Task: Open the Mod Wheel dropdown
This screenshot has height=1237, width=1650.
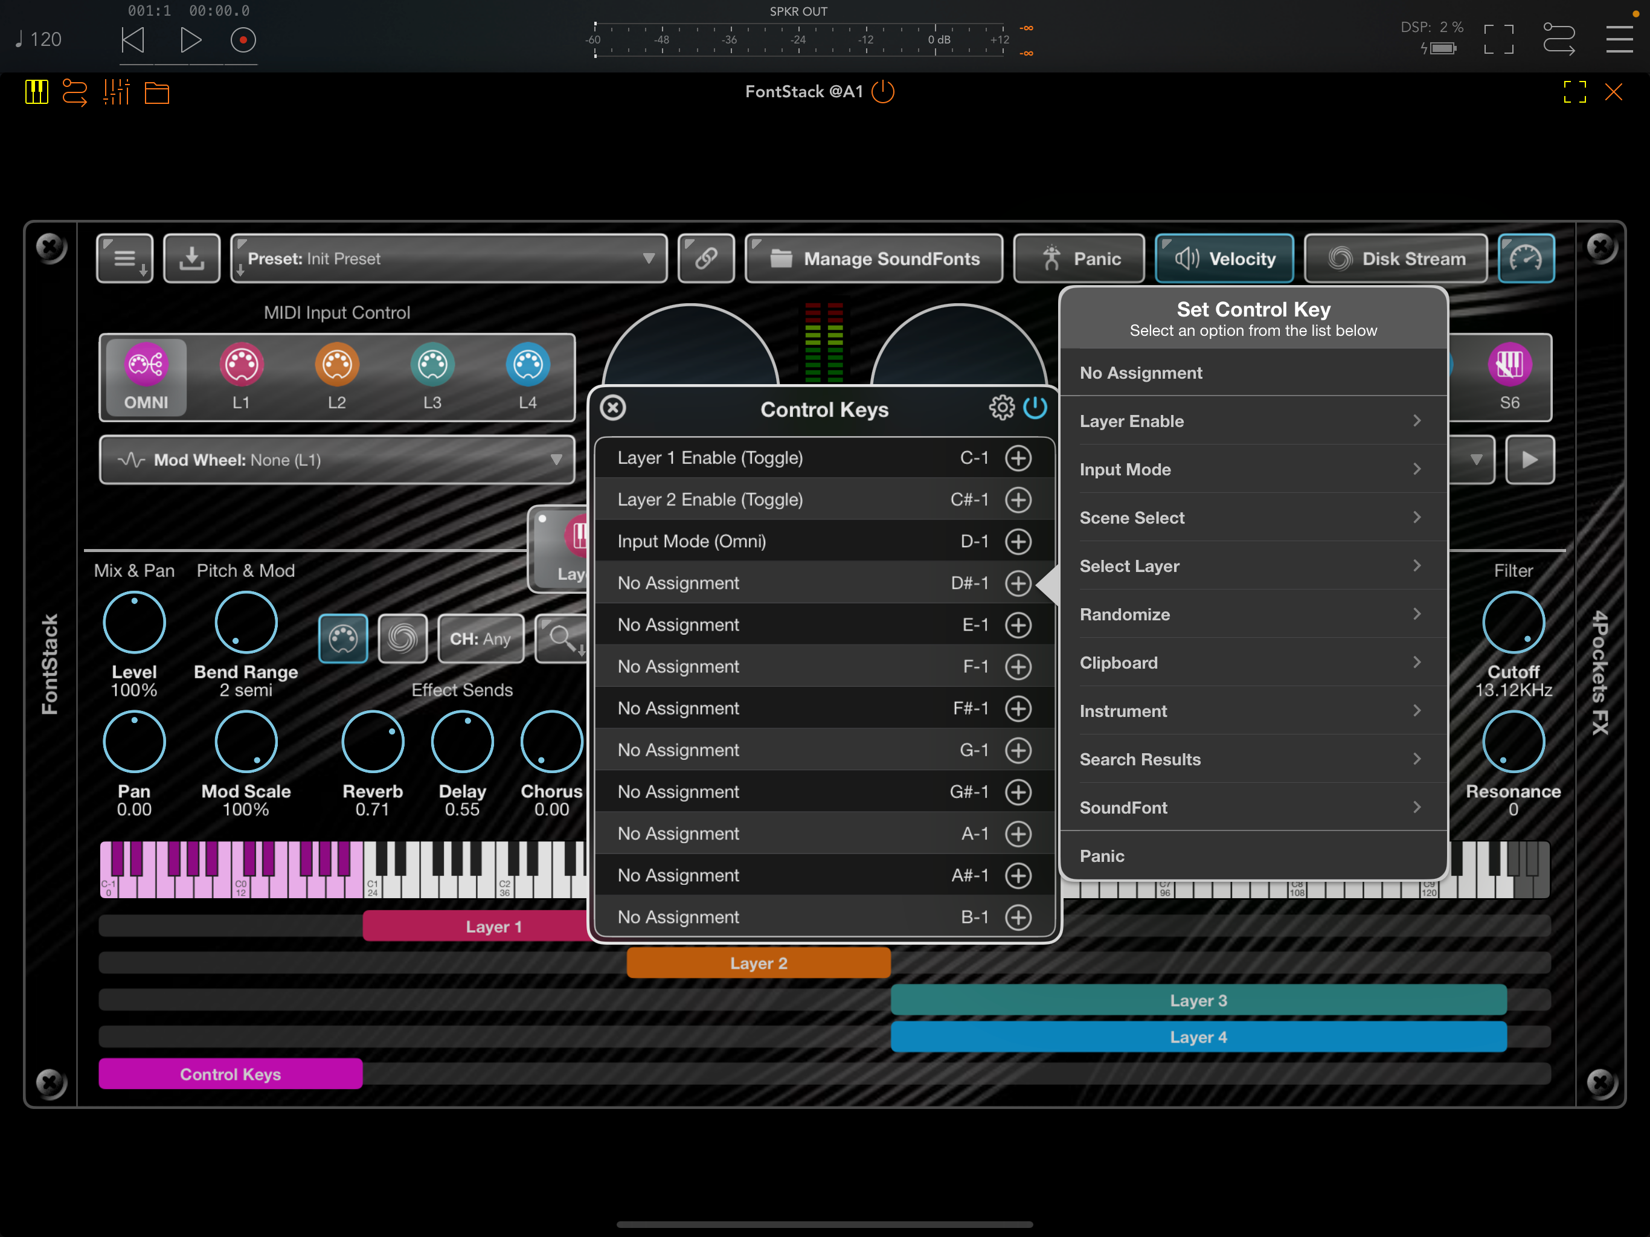Action: tap(337, 460)
